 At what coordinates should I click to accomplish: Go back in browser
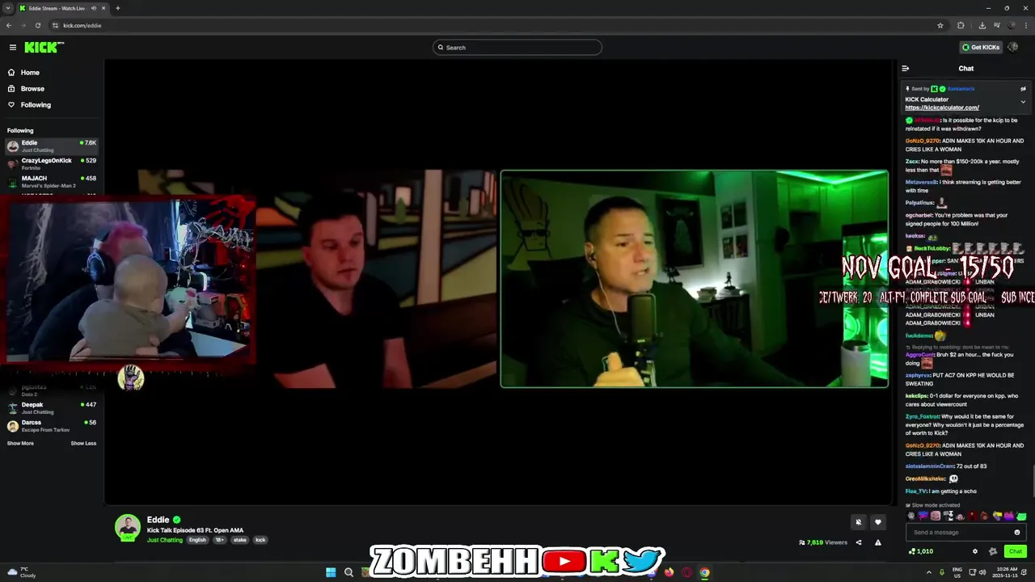tap(8, 25)
